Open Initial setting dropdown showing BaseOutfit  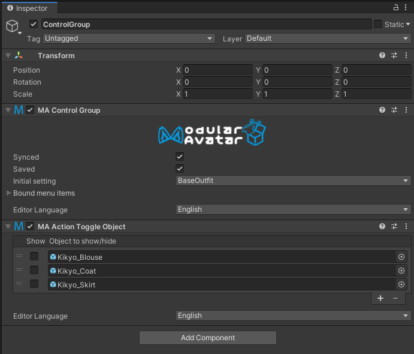click(293, 181)
